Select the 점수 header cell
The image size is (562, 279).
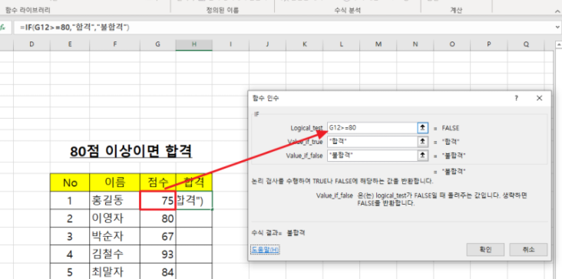pos(157,182)
